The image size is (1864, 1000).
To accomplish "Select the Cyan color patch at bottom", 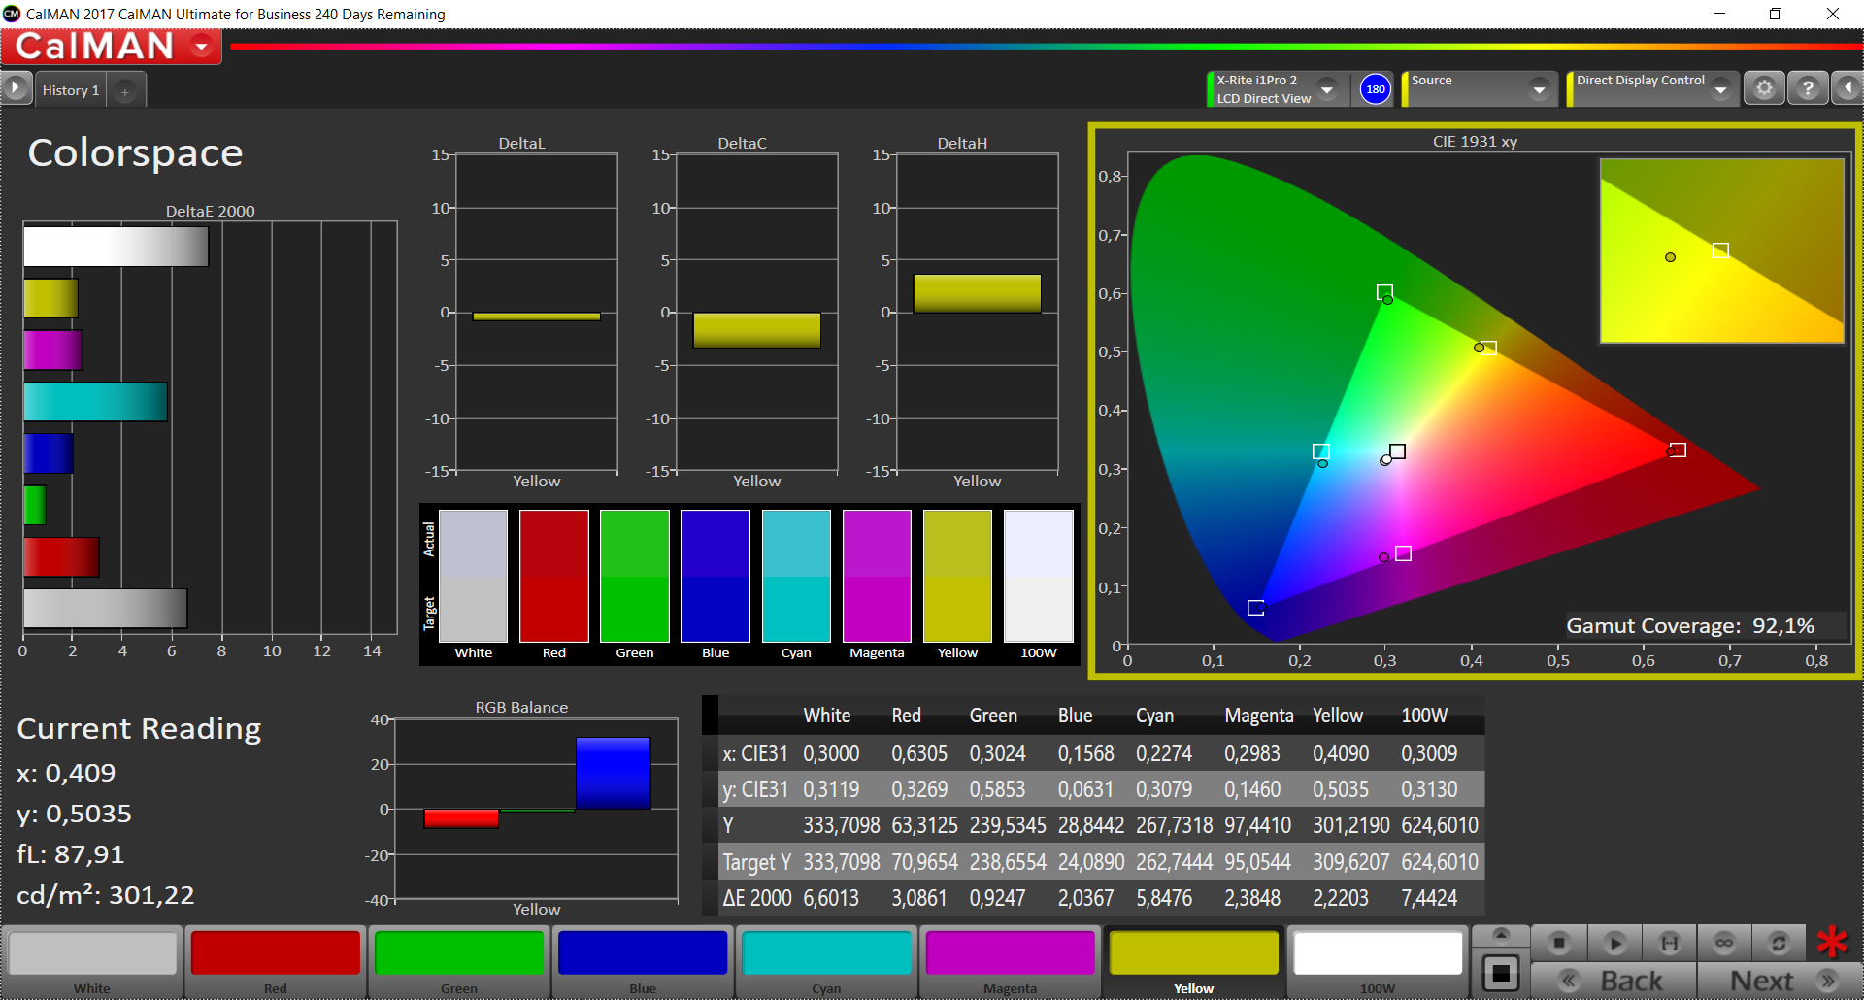I will [826, 953].
